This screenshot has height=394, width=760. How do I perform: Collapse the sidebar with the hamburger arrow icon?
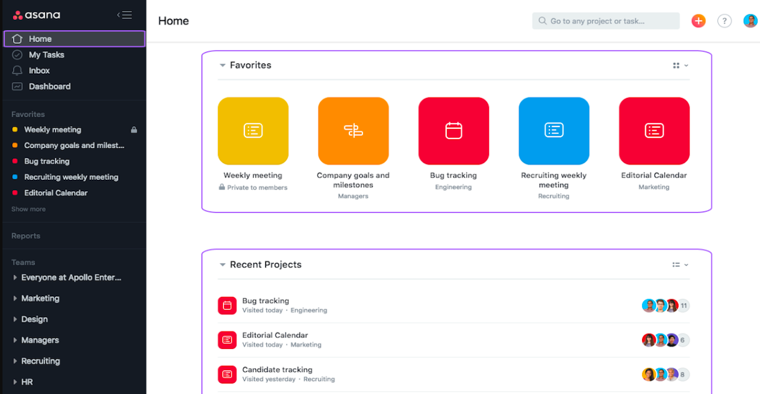tap(124, 15)
